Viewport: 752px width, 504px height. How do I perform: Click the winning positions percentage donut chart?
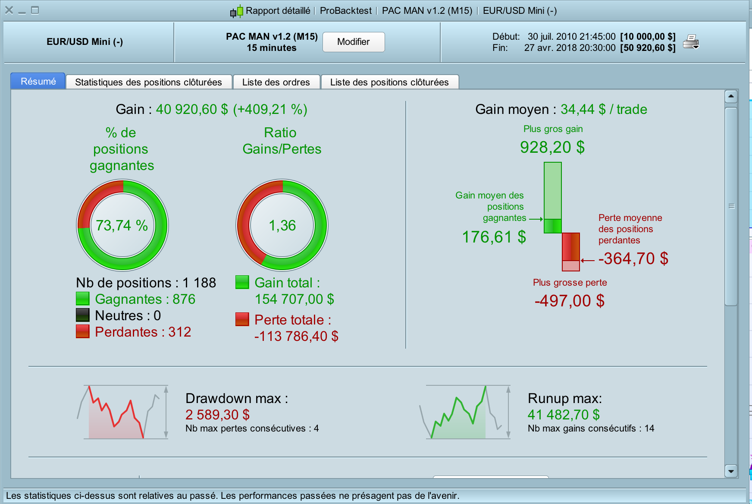coord(122,225)
